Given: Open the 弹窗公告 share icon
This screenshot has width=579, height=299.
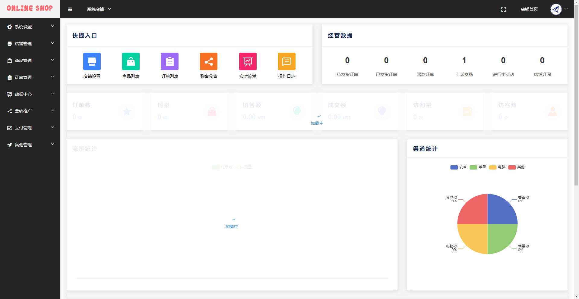Looking at the screenshot, I should click(209, 61).
